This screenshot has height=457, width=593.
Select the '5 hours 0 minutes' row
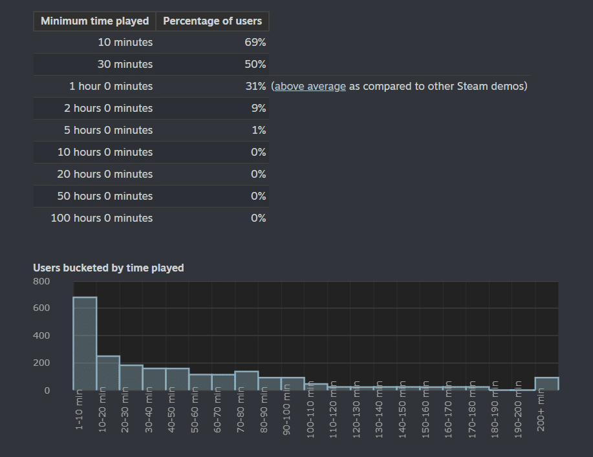pos(151,130)
